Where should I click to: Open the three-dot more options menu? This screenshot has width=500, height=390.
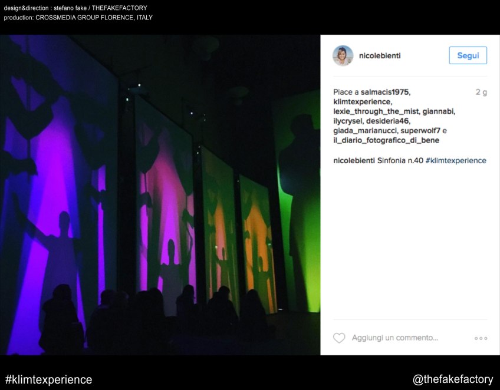481,338
